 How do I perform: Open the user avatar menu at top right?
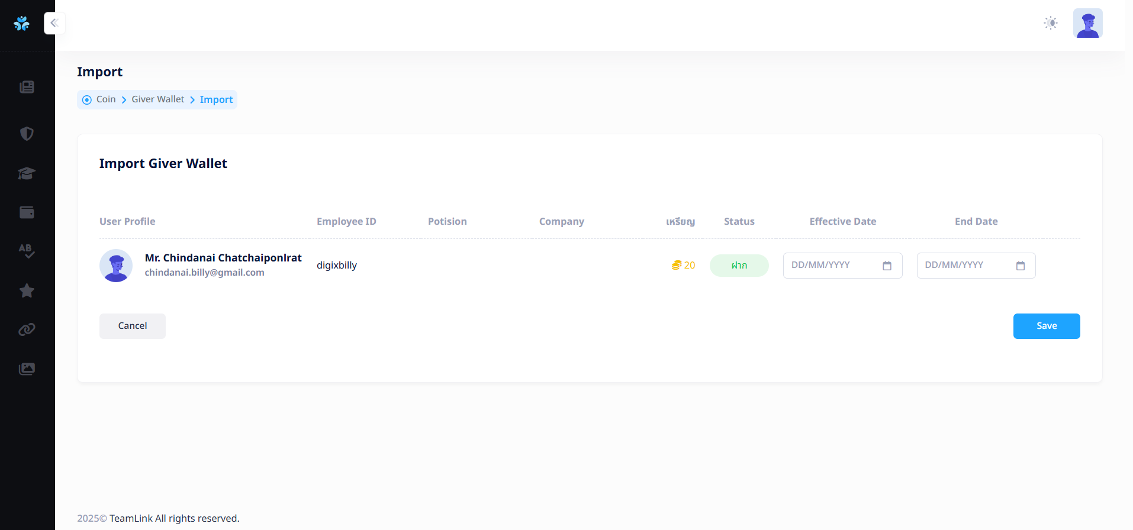click(x=1087, y=23)
